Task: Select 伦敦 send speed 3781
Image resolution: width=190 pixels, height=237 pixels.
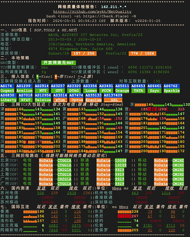Action: click(x=147, y=226)
